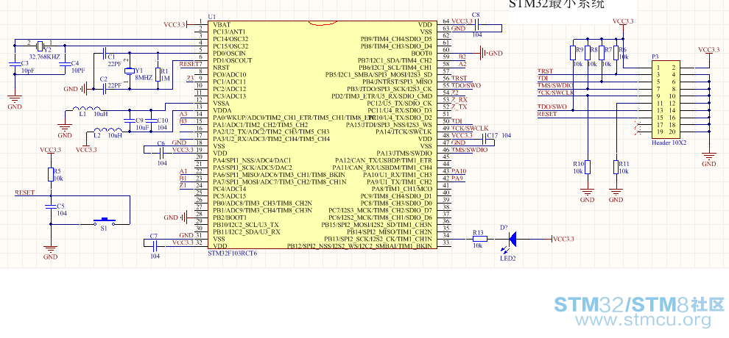Click the 'Header 10X2' label
Viewport: 729px width, 338px height.
tap(669, 143)
